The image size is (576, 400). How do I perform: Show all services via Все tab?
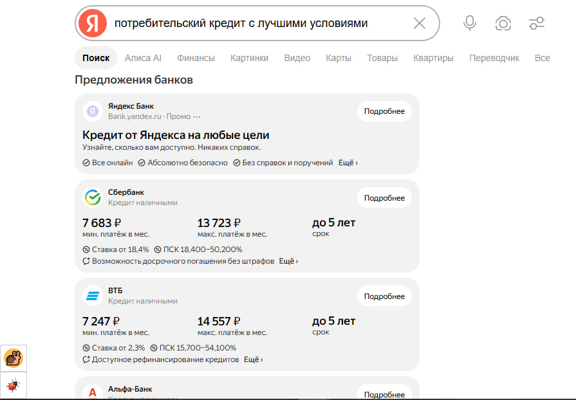click(x=542, y=58)
